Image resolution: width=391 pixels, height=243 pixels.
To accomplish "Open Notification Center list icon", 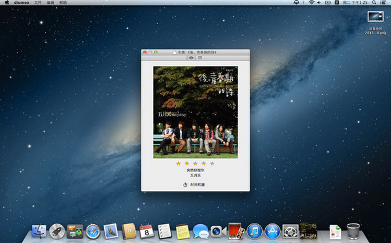I will [x=383, y=3].
